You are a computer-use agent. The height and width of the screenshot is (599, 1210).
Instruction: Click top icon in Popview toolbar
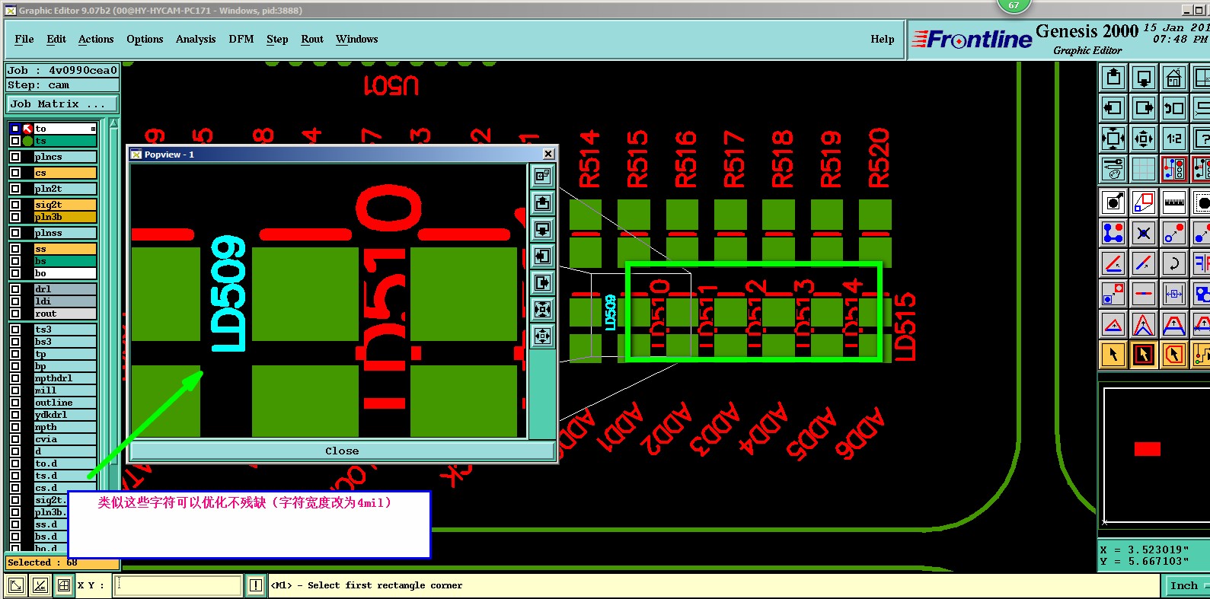click(x=542, y=176)
